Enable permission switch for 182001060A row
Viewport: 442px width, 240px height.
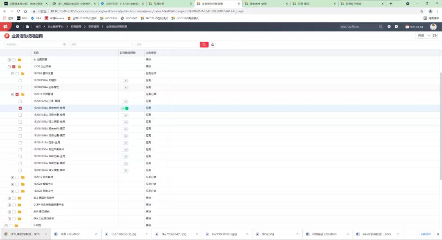[x=125, y=170]
